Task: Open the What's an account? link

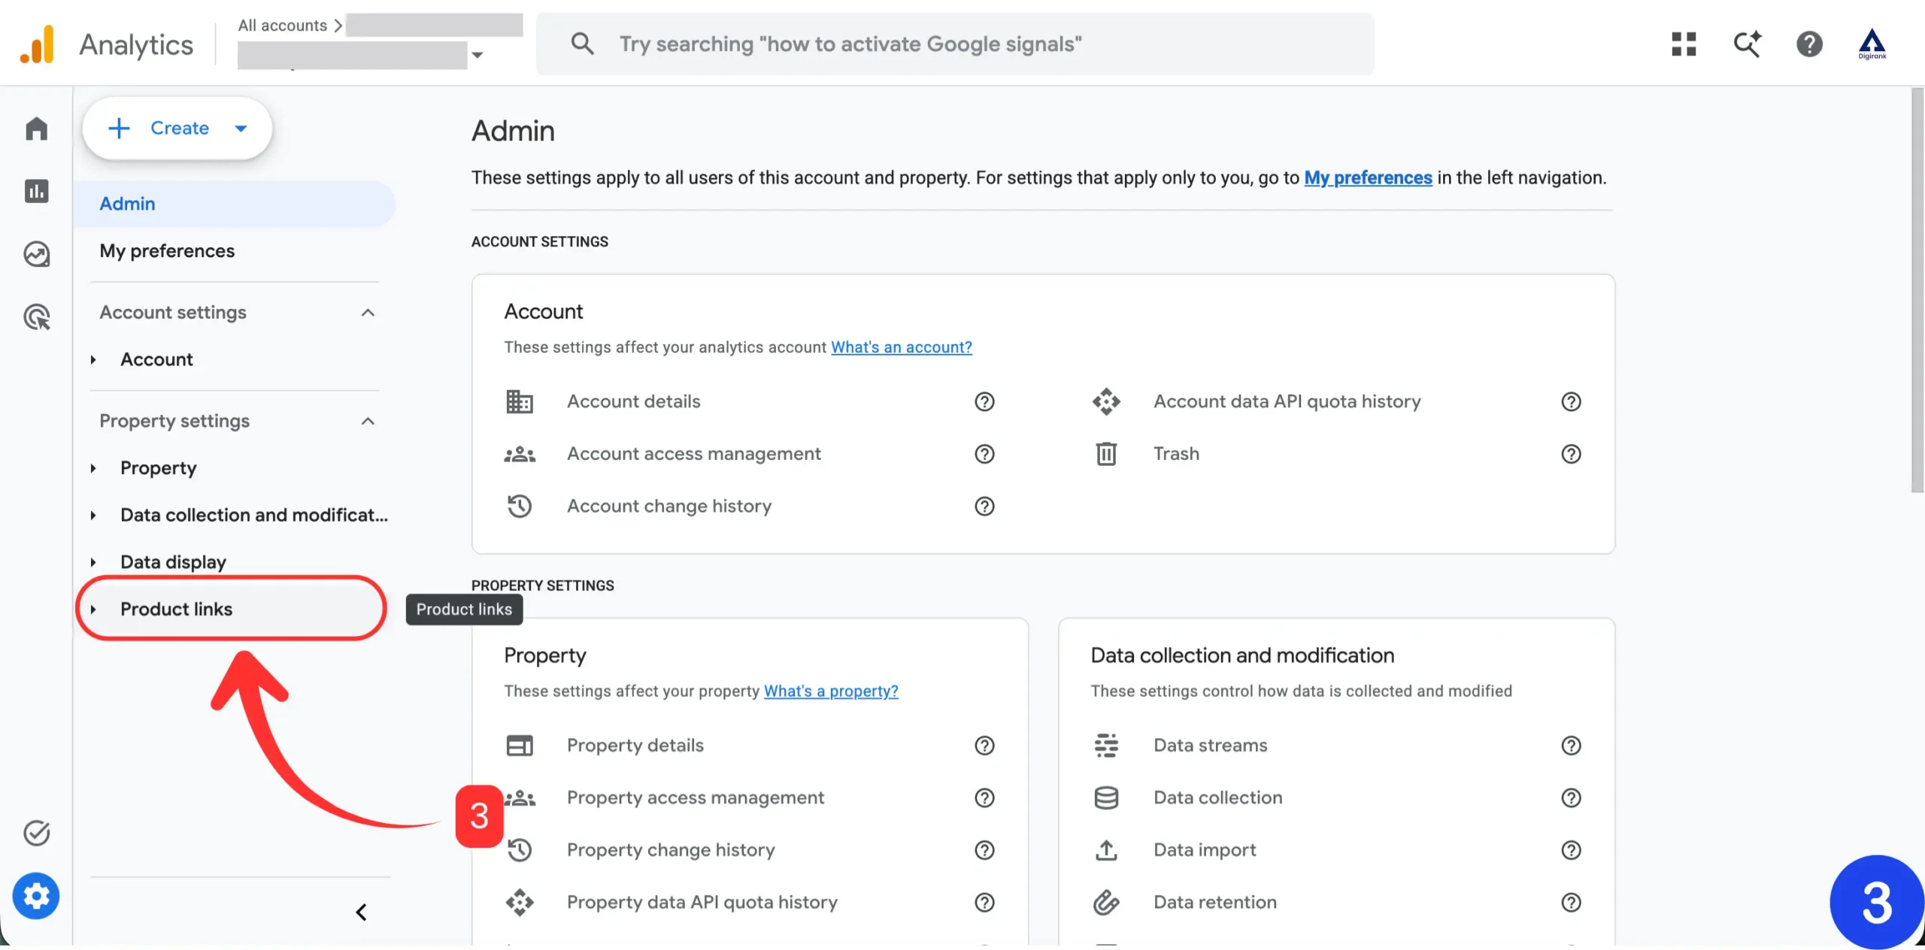Action: pos(901,347)
